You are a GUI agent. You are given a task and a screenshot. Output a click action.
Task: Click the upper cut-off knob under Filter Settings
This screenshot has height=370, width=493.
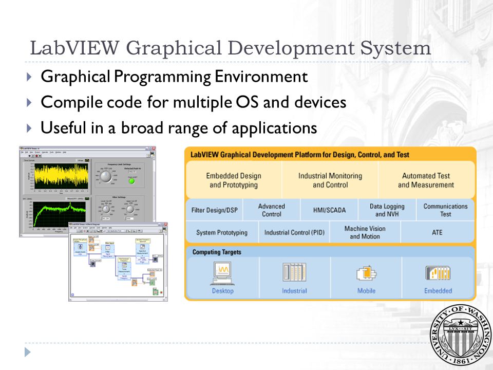pyautogui.click(x=130, y=209)
